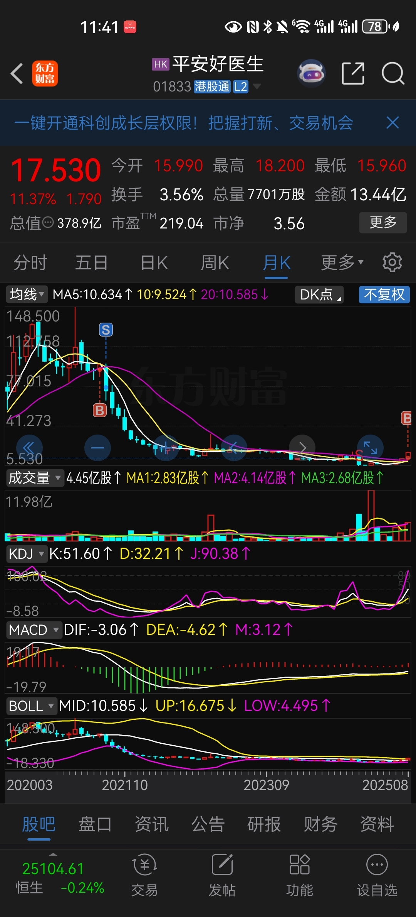Tap the MACD histogram panel

coord(208,667)
